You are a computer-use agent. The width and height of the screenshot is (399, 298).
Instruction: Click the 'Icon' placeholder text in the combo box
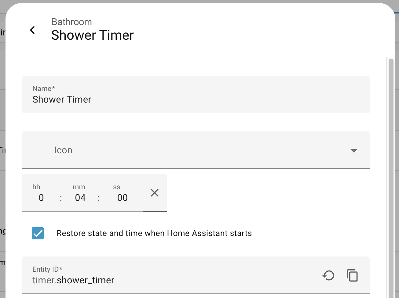(63, 150)
